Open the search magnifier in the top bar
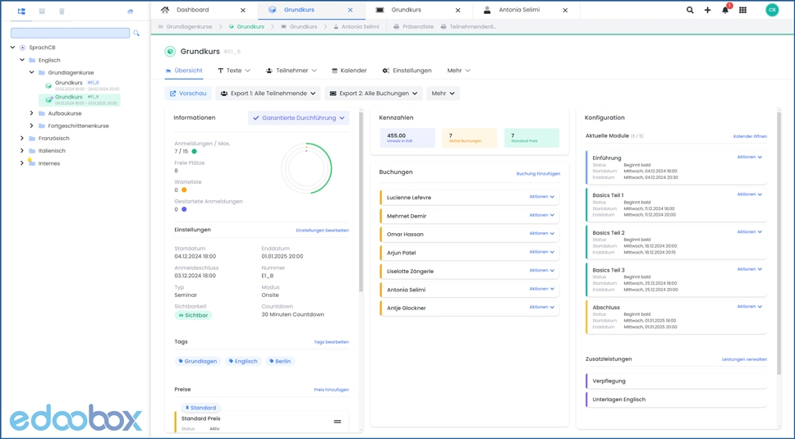This screenshot has height=439, width=795. coord(690,10)
